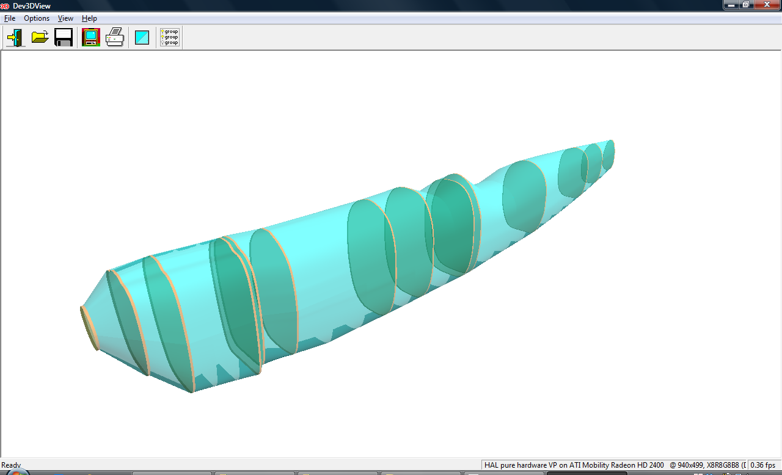Save using the floppy disk icon
This screenshot has width=782, height=475.
(x=64, y=38)
